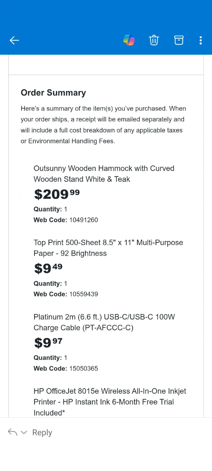The width and height of the screenshot is (212, 471).
Task: Select web code 15050365 for the cable
Action: pos(84,368)
